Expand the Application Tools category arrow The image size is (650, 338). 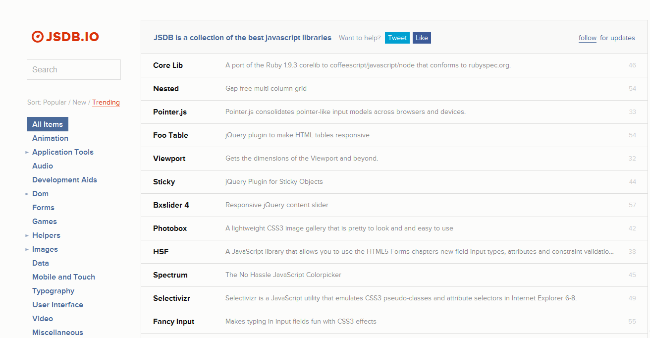pyautogui.click(x=27, y=152)
